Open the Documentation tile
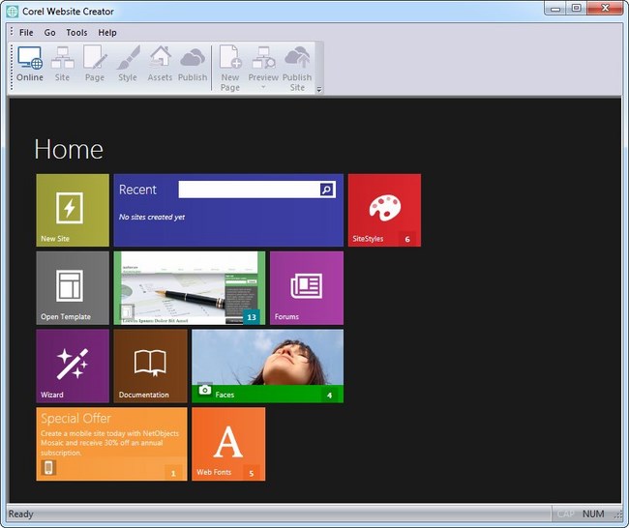 (x=150, y=367)
